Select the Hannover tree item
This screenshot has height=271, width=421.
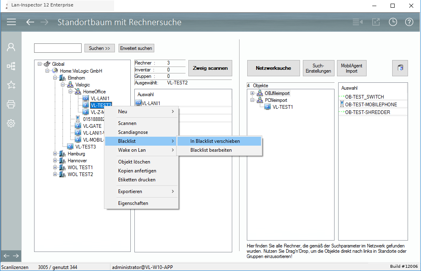[77, 161]
